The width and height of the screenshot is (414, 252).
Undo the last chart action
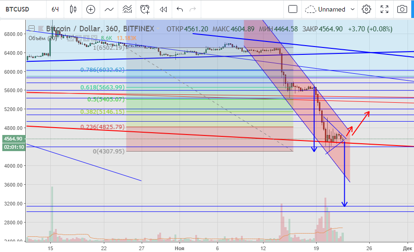[180, 9]
